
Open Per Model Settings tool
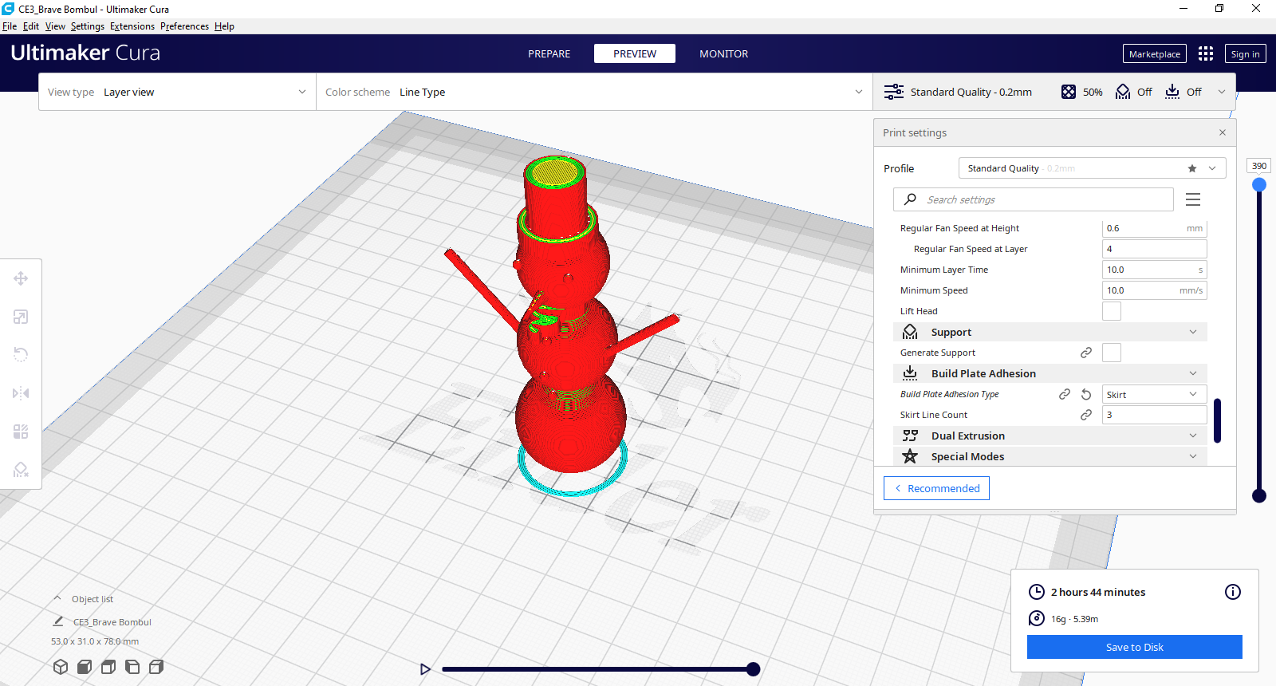(x=21, y=432)
